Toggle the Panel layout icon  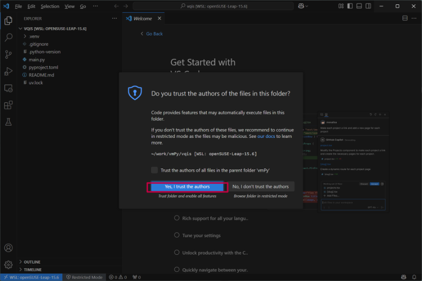(x=359, y=6)
